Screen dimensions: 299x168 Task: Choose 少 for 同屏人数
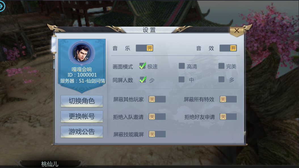click(x=142, y=79)
